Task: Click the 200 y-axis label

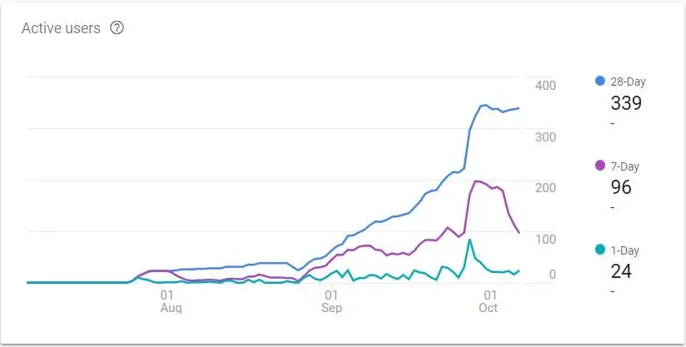Action: (546, 188)
